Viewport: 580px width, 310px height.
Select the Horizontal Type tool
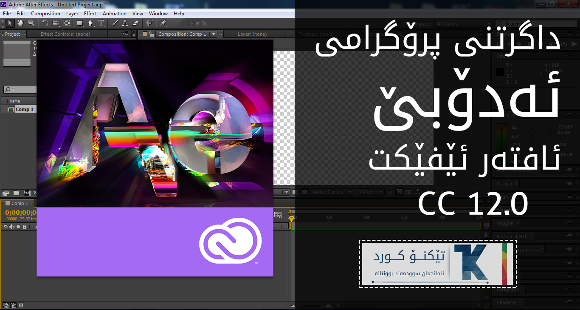pyautogui.click(x=101, y=23)
